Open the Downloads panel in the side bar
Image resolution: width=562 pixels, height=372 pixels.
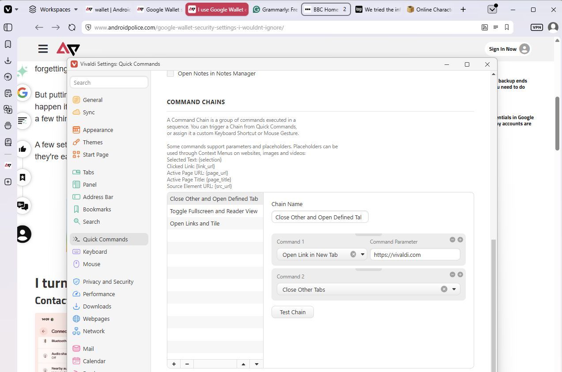point(8,60)
